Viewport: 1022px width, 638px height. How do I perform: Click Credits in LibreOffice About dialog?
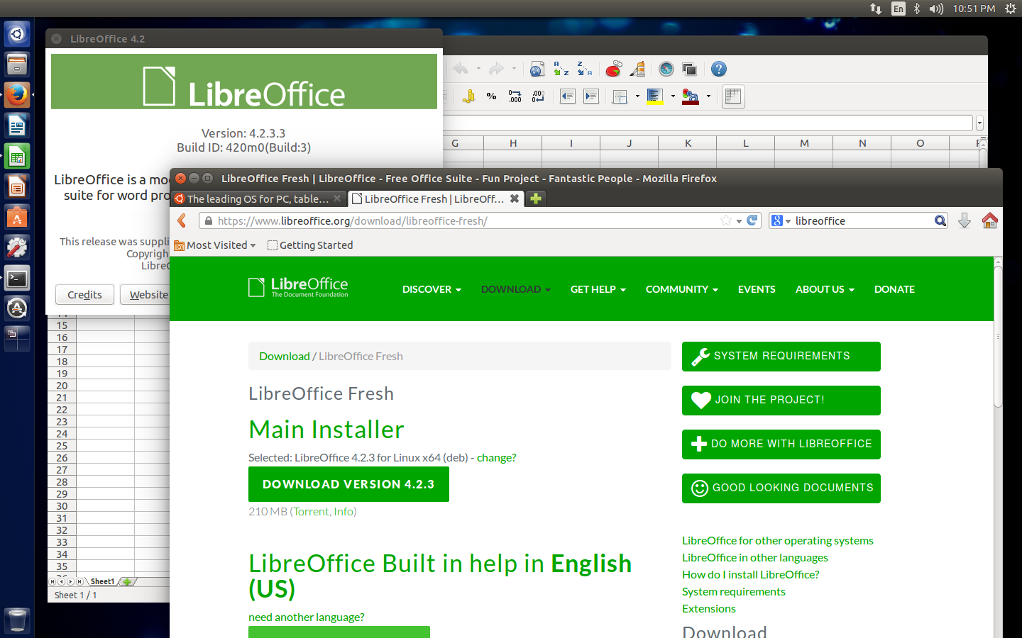pyautogui.click(x=84, y=294)
